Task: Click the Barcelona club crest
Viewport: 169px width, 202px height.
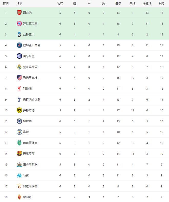Action: coord(19,153)
